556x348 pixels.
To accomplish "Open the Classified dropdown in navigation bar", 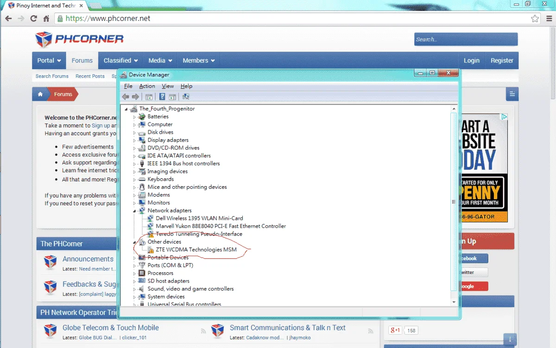I will tap(120, 60).
